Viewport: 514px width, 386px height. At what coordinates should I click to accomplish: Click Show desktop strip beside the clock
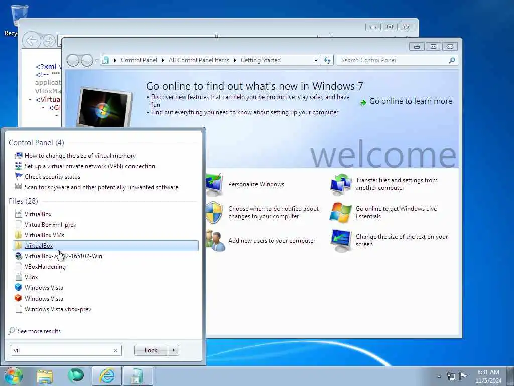coord(510,376)
